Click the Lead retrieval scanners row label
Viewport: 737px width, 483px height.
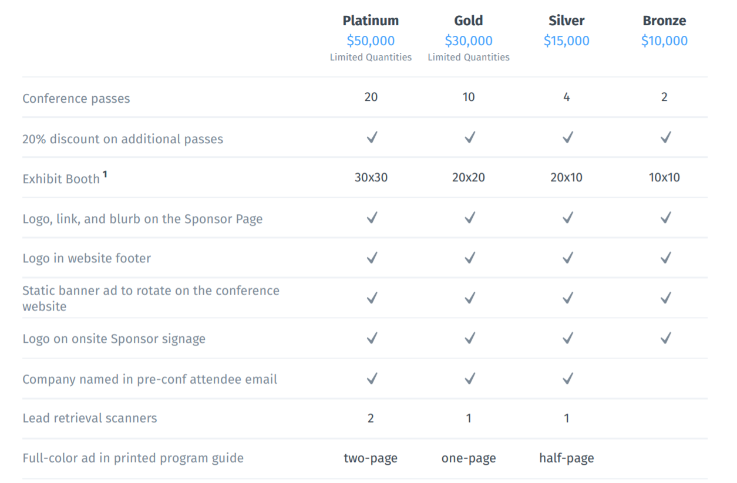[x=90, y=418]
